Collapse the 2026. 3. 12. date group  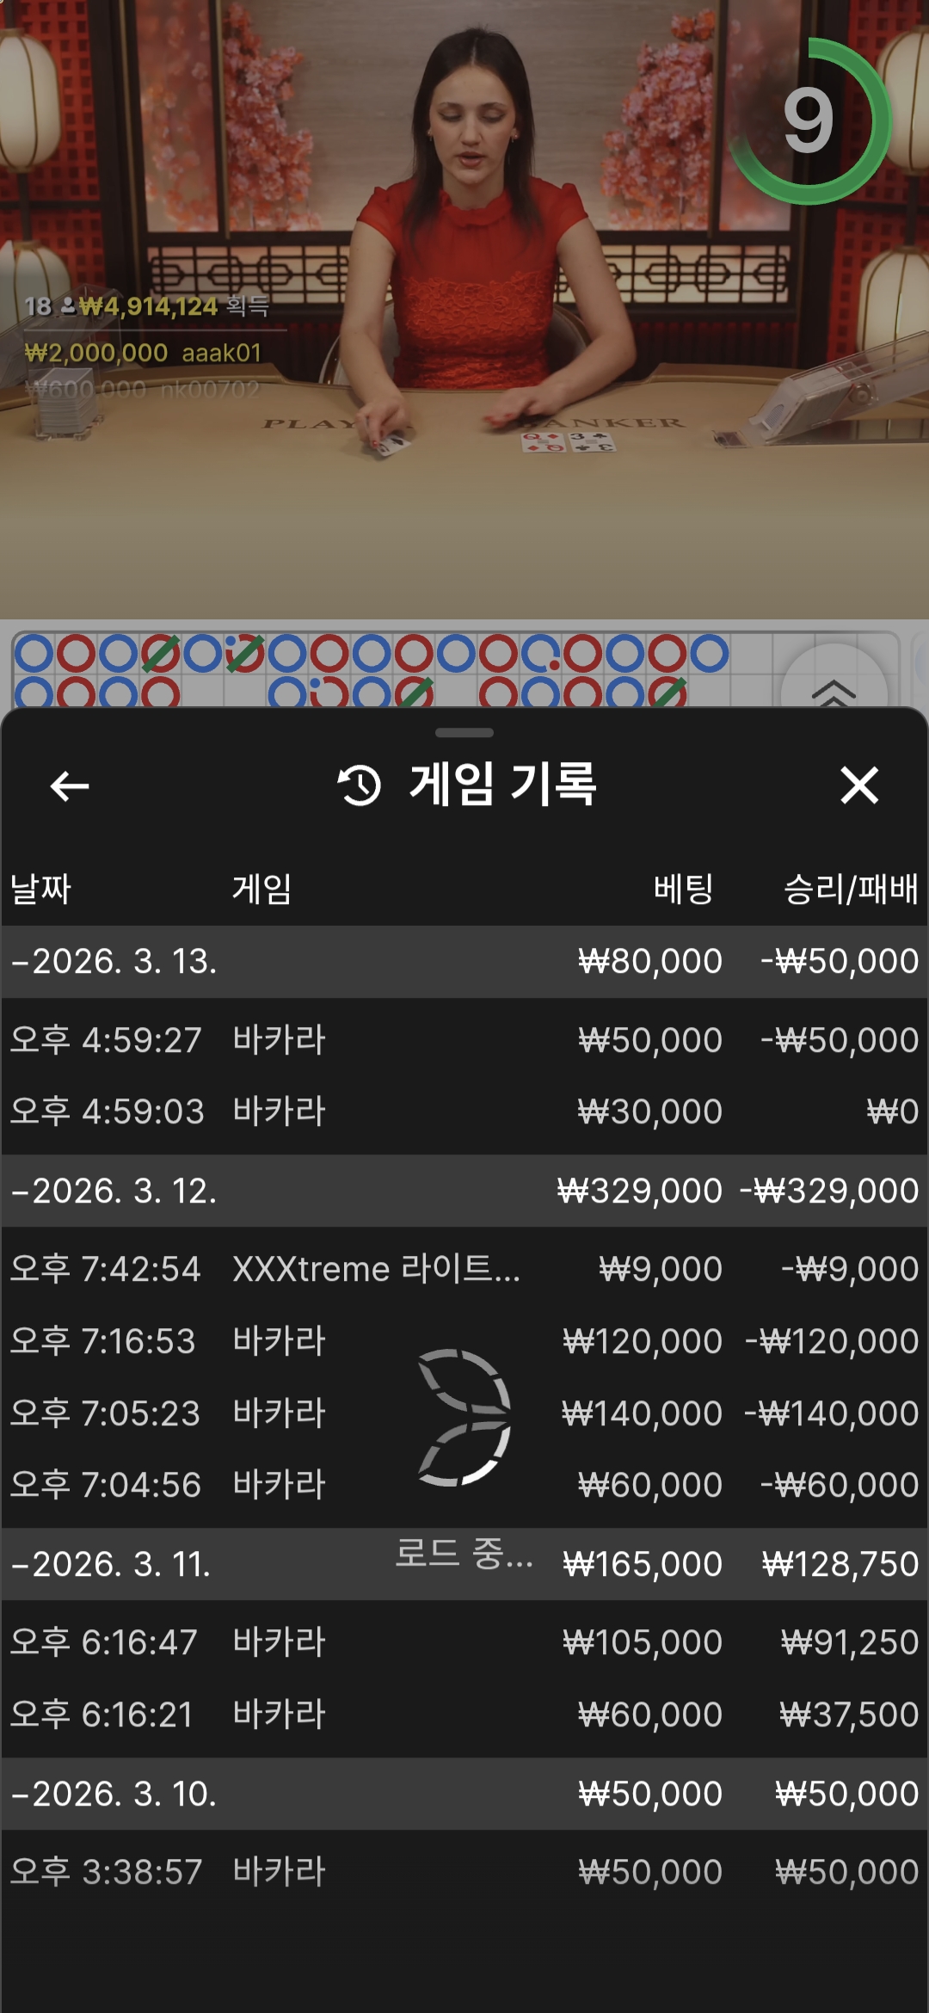(x=114, y=1191)
